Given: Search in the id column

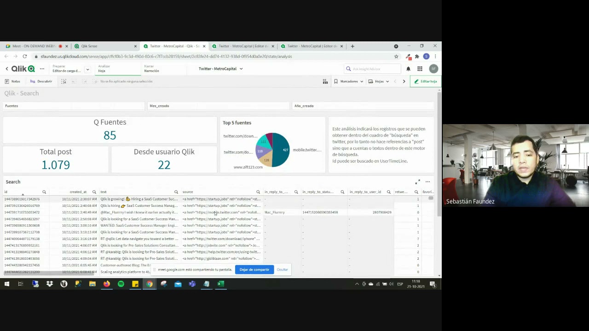Looking at the screenshot, I should coord(44,192).
